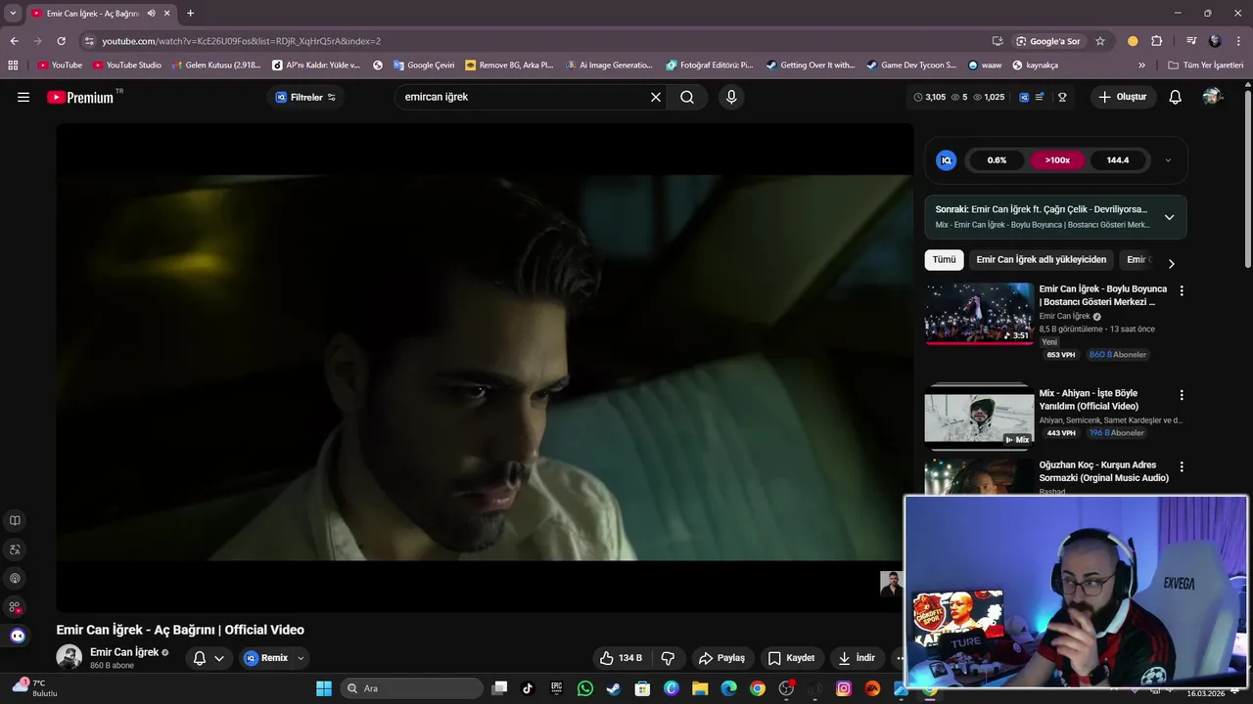Click the Google'a Sor button in the address bar
The width and height of the screenshot is (1253, 704).
tap(1047, 41)
